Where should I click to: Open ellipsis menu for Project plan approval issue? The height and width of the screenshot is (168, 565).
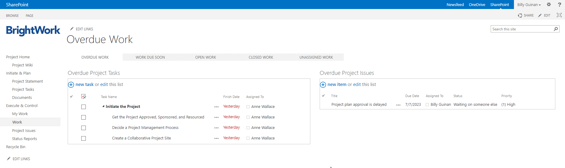point(398,105)
